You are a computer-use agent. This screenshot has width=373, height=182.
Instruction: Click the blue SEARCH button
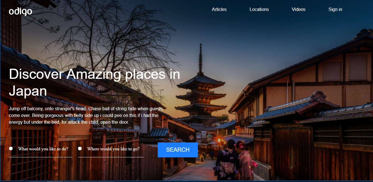pyautogui.click(x=178, y=150)
